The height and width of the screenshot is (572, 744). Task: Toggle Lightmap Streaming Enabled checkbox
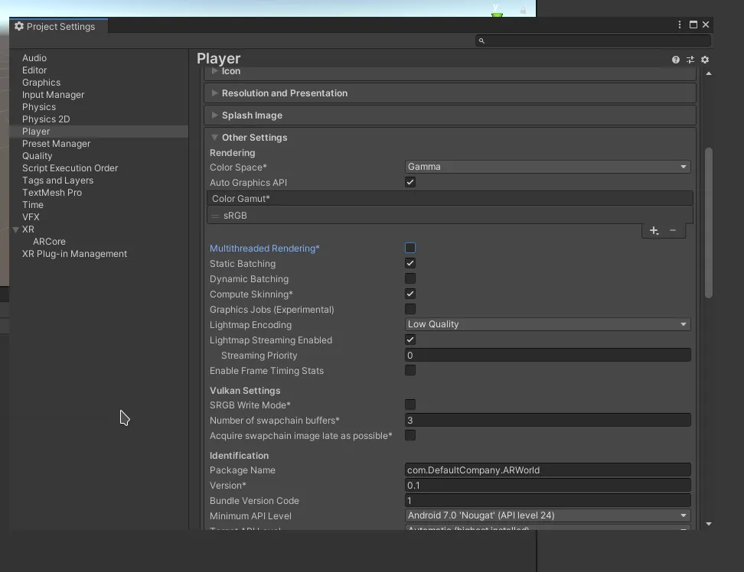pyautogui.click(x=410, y=340)
